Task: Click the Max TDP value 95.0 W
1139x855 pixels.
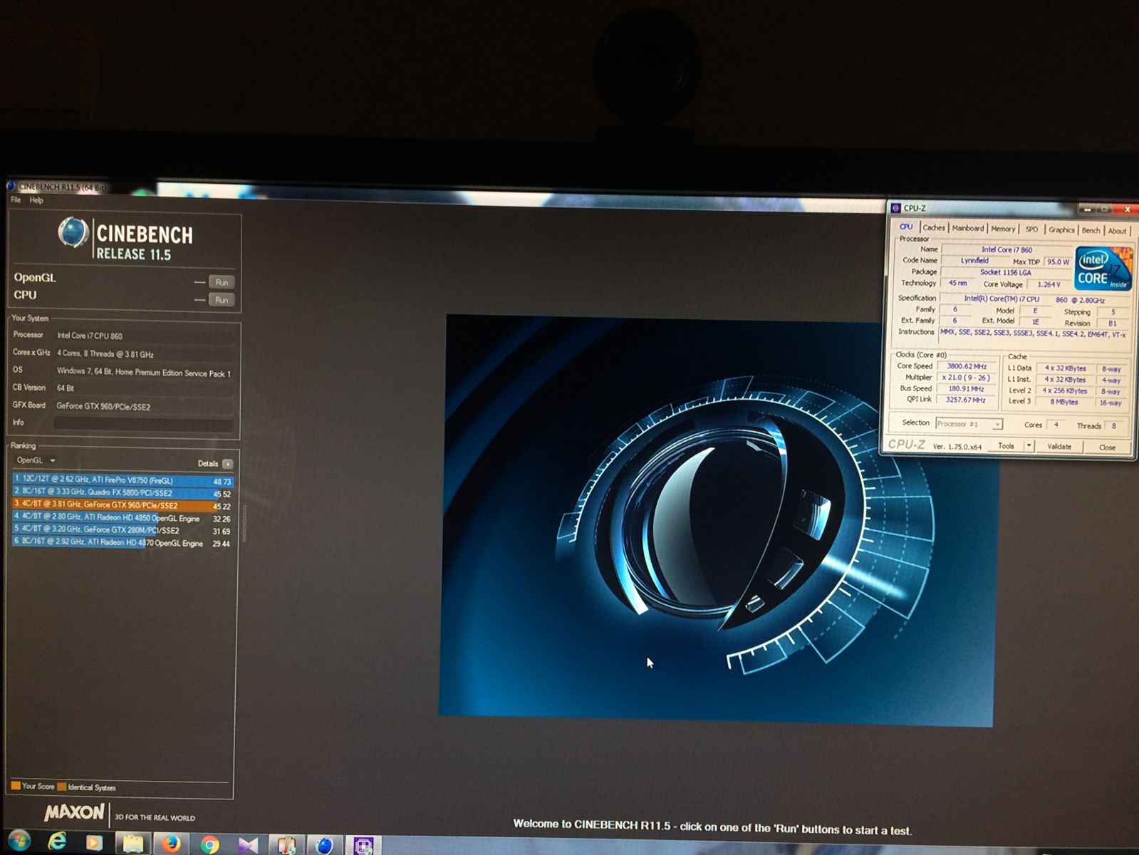Action: [1058, 261]
